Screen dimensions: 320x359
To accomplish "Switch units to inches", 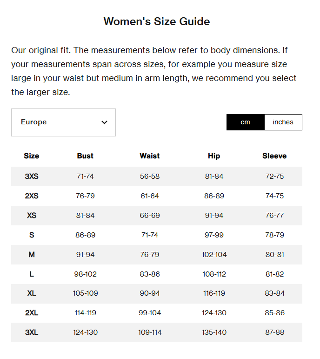I will tap(283, 122).
